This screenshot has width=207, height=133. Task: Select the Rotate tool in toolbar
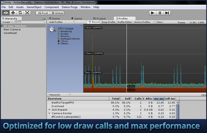point(20,13)
